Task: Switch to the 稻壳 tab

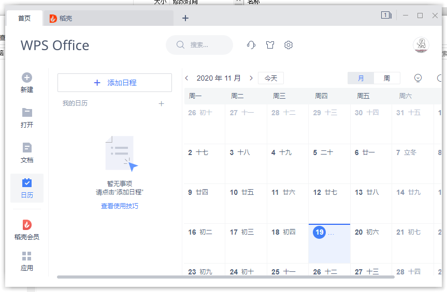Action: click(x=108, y=18)
